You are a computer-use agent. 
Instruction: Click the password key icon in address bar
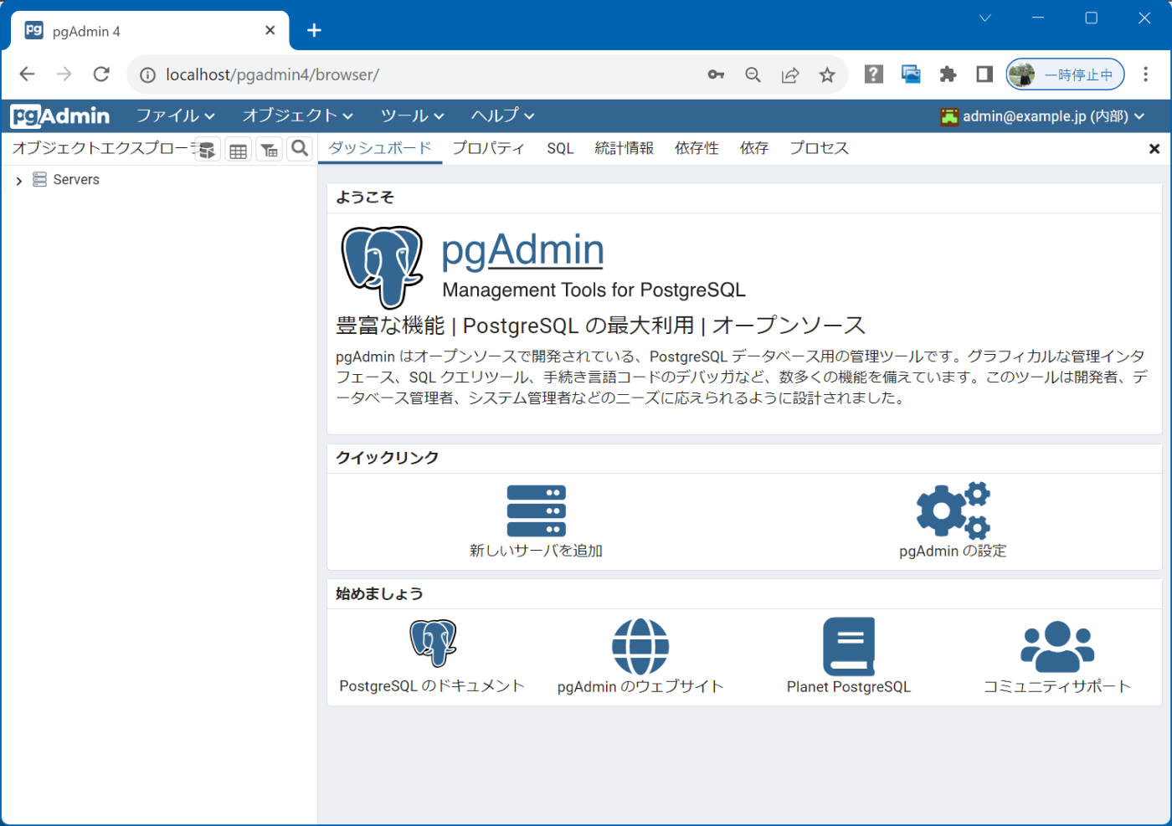tap(716, 74)
